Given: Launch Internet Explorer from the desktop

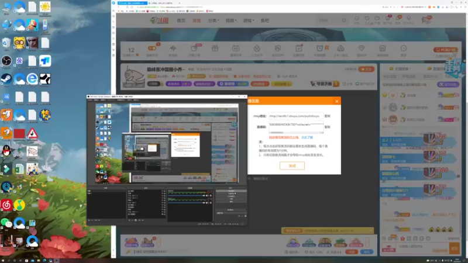Looking at the screenshot, I should pos(32,79).
